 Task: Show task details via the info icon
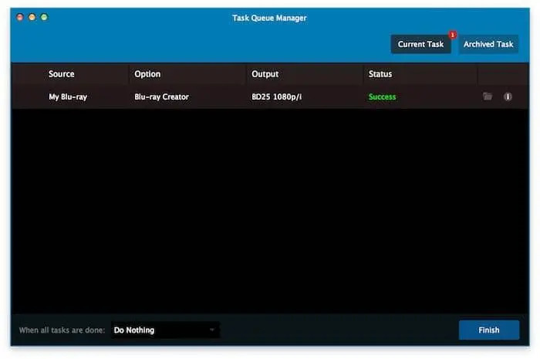508,97
